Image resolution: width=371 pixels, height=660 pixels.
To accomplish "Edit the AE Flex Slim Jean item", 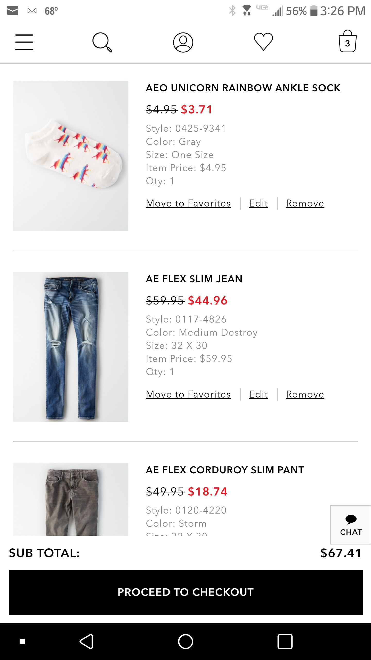I will tap(258, 394).
